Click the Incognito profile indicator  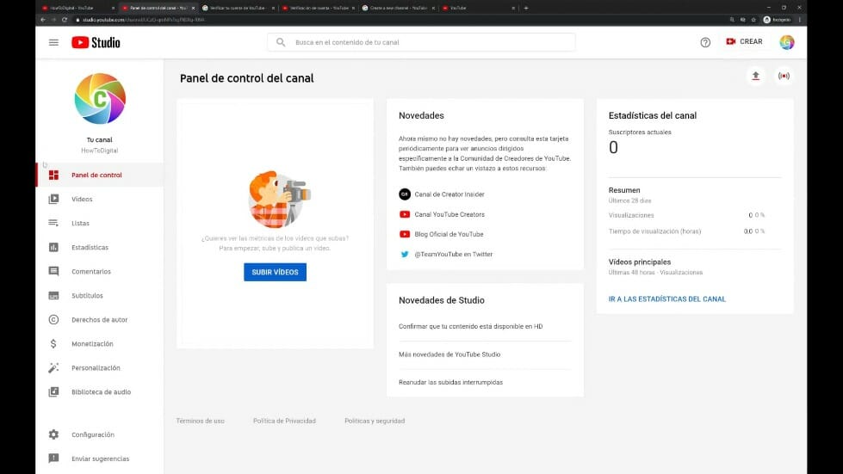[777, 20]
